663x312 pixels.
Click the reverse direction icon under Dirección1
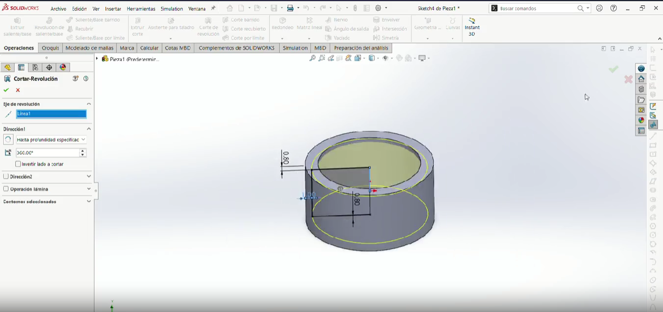click(8, 140)
